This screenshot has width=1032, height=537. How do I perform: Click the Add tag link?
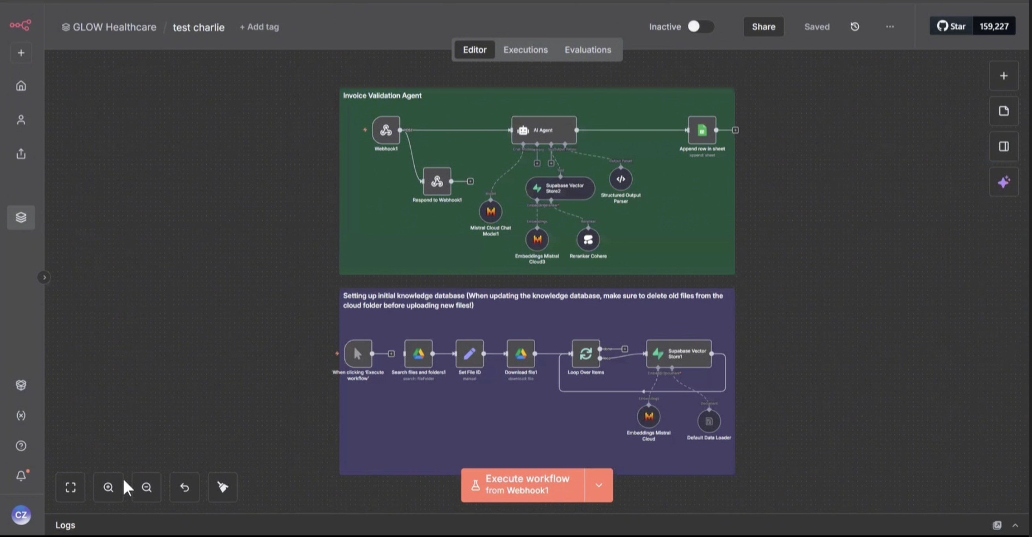(259, 27)
